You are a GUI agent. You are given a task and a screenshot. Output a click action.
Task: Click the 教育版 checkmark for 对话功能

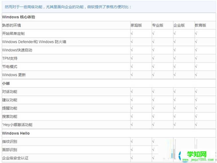[196, 92]
